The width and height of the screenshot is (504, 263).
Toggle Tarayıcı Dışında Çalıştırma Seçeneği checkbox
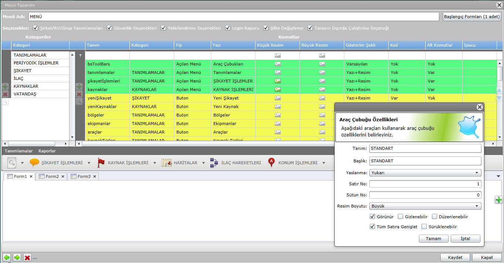click(x=310, y=28)
